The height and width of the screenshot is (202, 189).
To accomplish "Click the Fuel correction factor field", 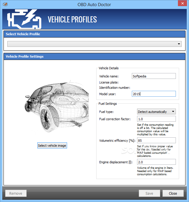I will [x=156, y=119].
